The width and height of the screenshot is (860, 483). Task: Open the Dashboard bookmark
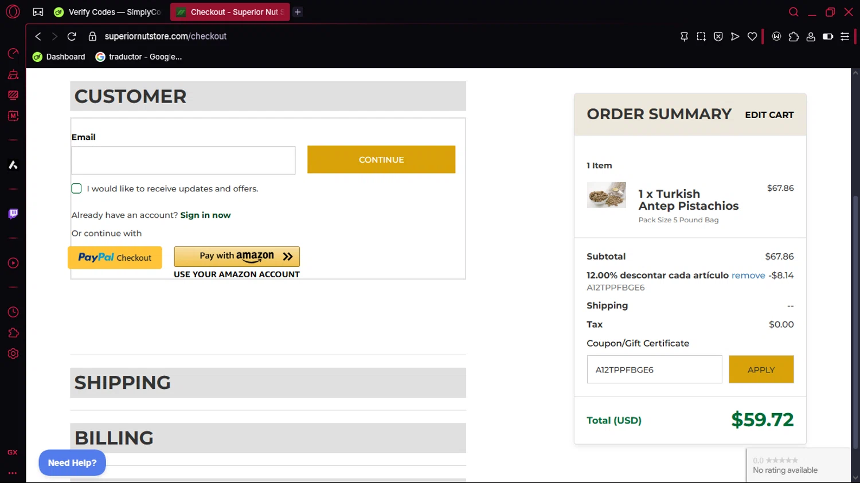pos(59,57)
